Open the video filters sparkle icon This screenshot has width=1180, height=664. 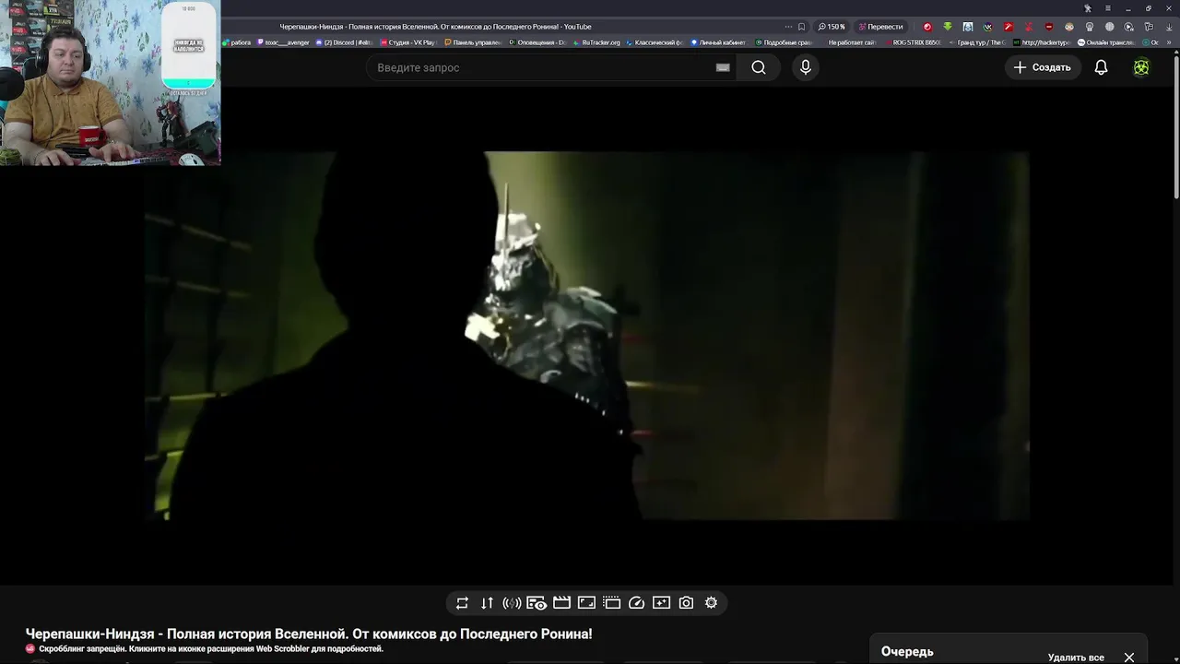pyautogui.click(x=661, y=603)
